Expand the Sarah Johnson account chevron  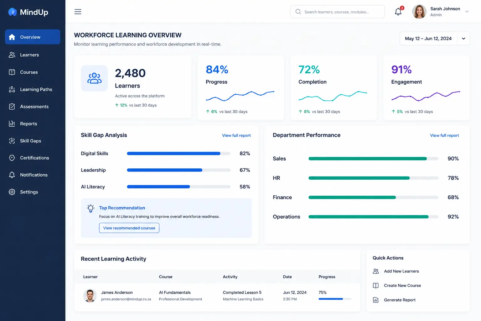[x=467, y=12]
